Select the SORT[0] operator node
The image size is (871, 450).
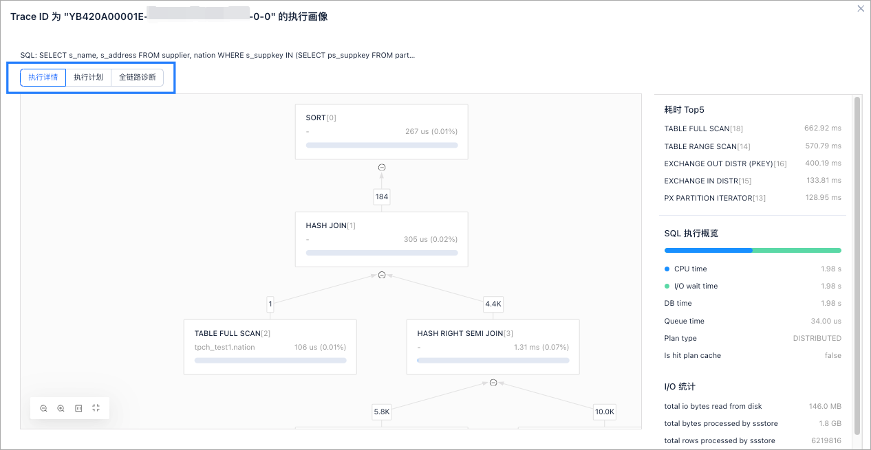coord(382,132)
